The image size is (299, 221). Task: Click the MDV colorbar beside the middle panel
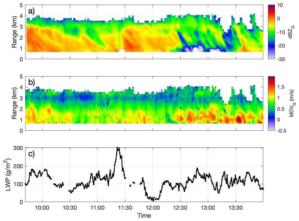(x=272, y=103)
